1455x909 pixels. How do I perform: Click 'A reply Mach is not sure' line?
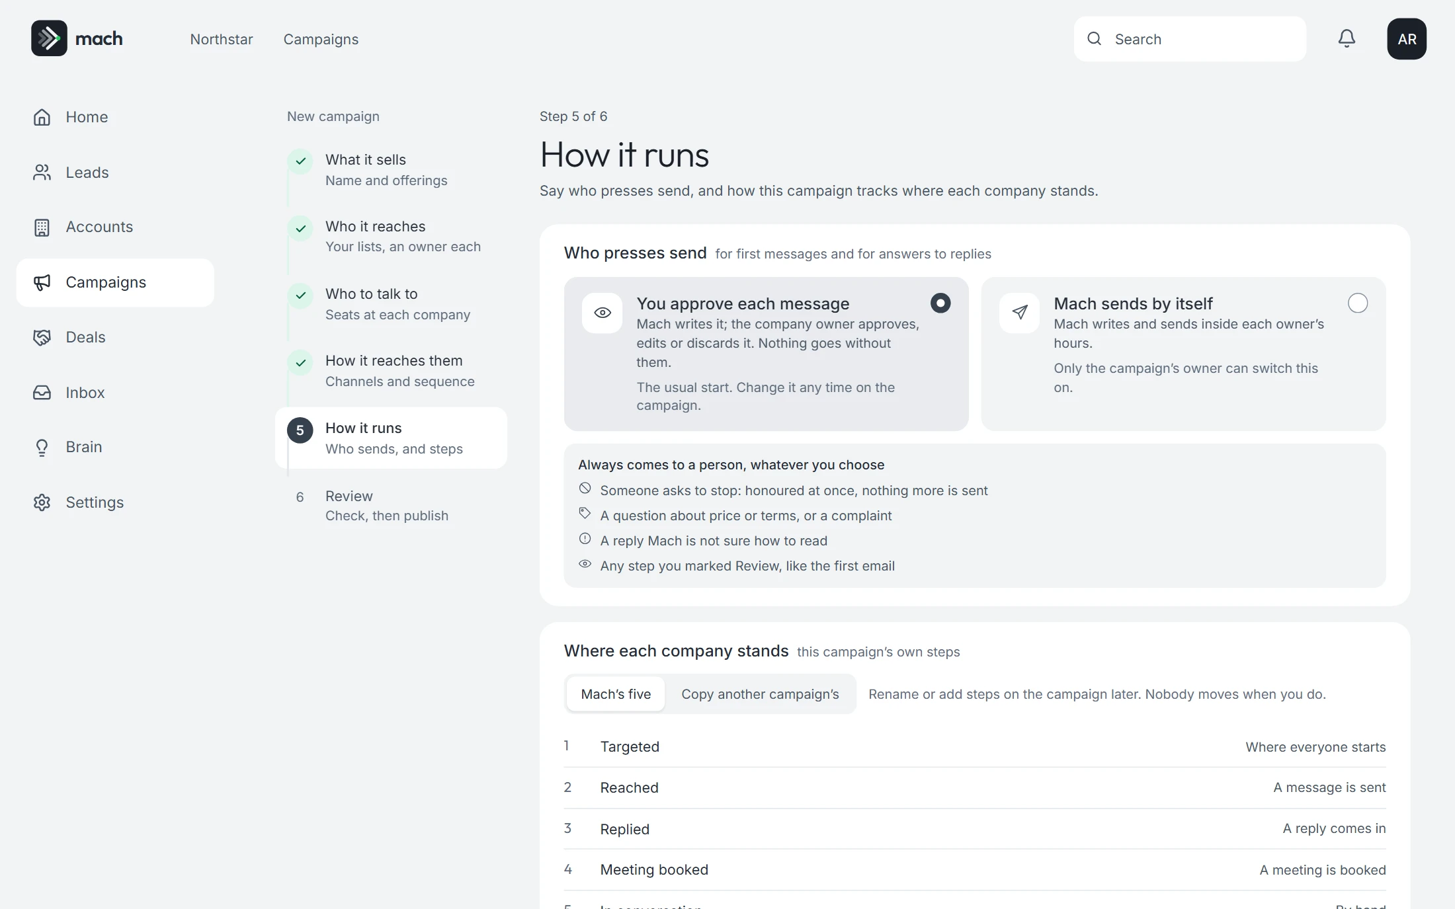(x=702, y=540)
